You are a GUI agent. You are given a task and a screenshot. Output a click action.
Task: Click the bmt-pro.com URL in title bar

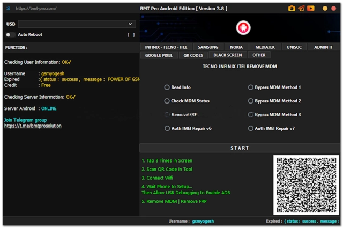[x=36, y=9]
